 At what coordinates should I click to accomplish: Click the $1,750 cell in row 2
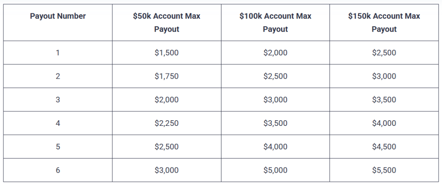coord(167,76)
